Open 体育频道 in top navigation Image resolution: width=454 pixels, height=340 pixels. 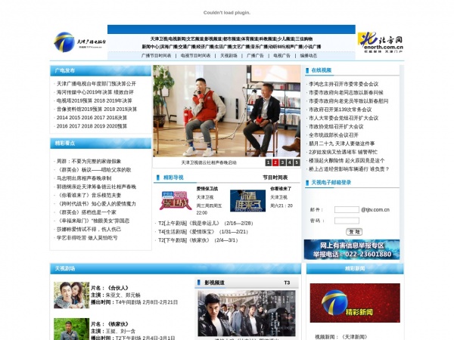pyautogui.click(x=249, y=39)
